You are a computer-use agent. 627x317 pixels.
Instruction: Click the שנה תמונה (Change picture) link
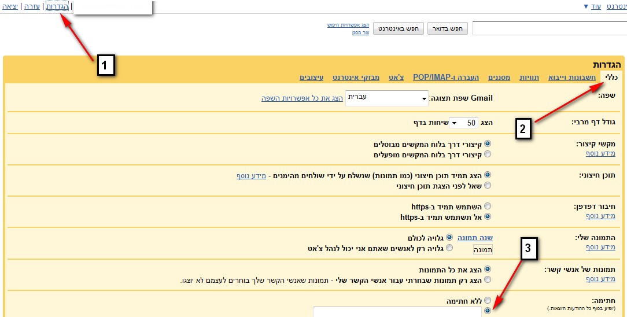pyautogui.click(x=475, y=238)
